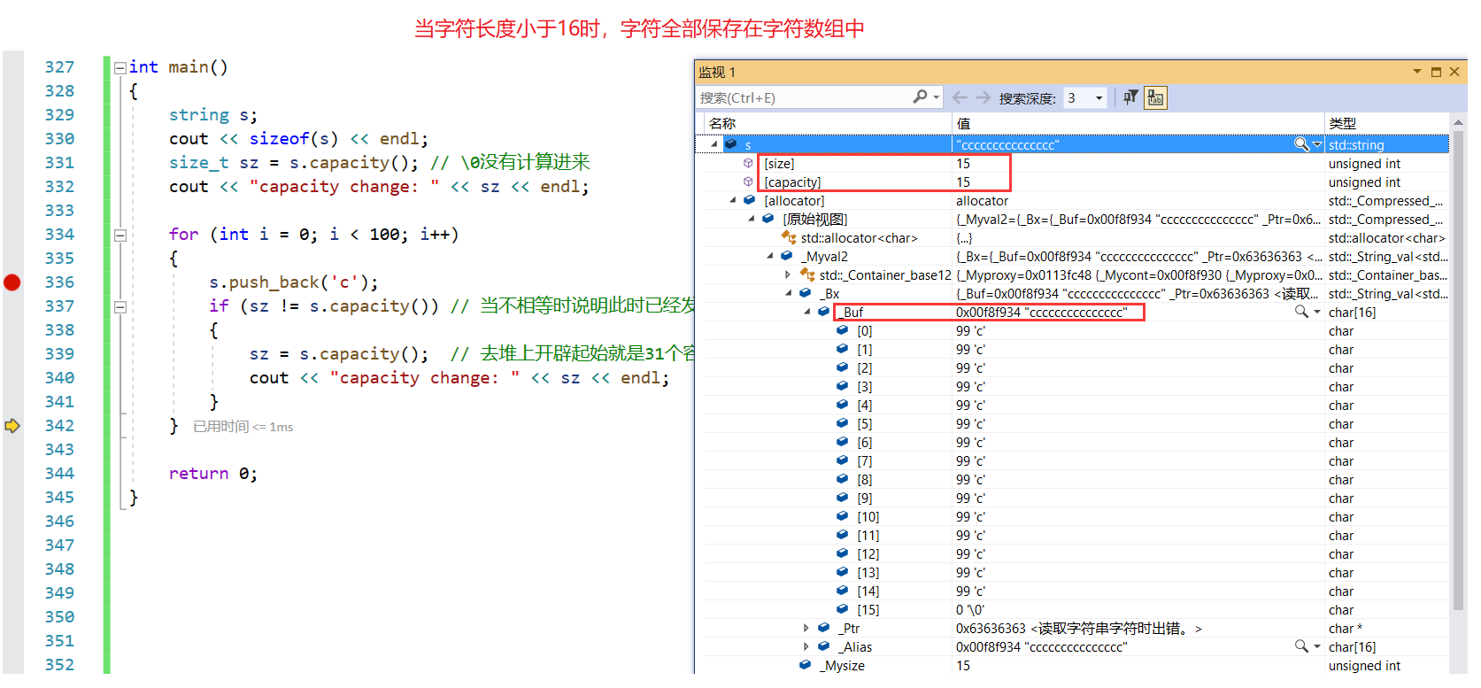This screenshot has width=1481, height=688.
Task: Click the elapsed time hint 已用时间 <= 1ms
Action: pyautogui.click(x=243, y=427)
